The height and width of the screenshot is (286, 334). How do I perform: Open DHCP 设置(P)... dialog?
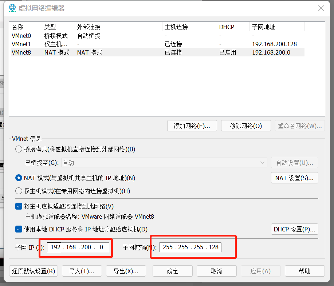[295, 229]
